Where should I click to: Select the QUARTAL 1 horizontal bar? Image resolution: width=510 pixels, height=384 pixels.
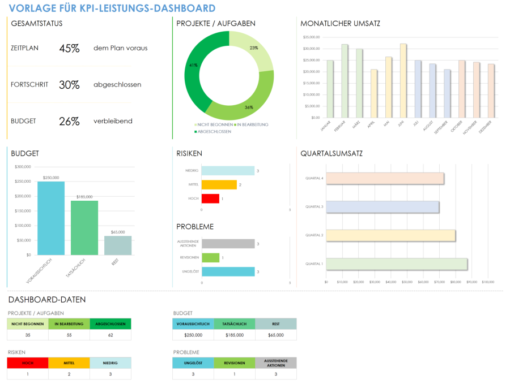[x=397, y=263]
